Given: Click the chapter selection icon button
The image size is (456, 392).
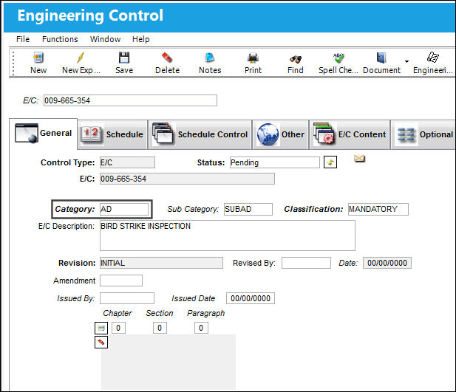Looking at the screenshot, I should [101, 328].
